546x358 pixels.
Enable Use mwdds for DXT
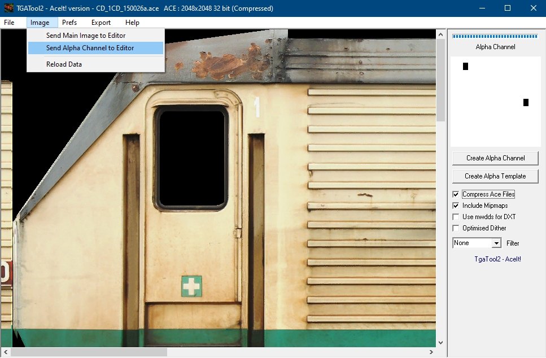click(x=456, y=217)
